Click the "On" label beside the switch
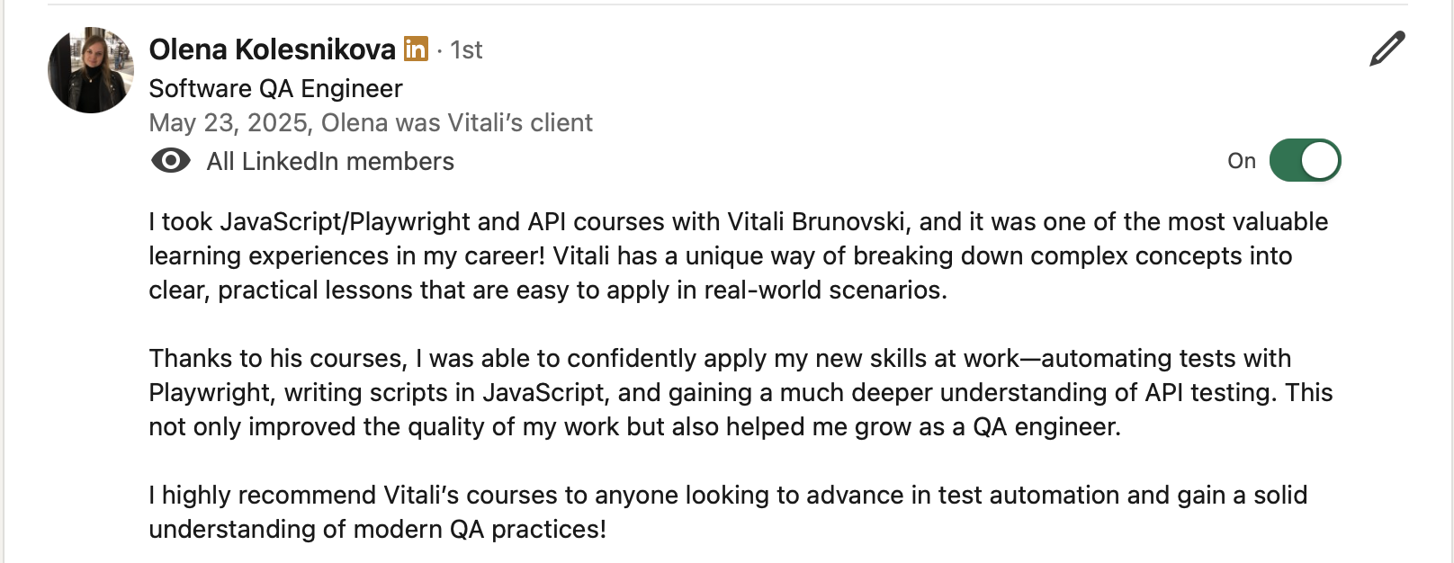This screenshot has width=1454, height=563. pyautogui.click(x=1241, y=161)
